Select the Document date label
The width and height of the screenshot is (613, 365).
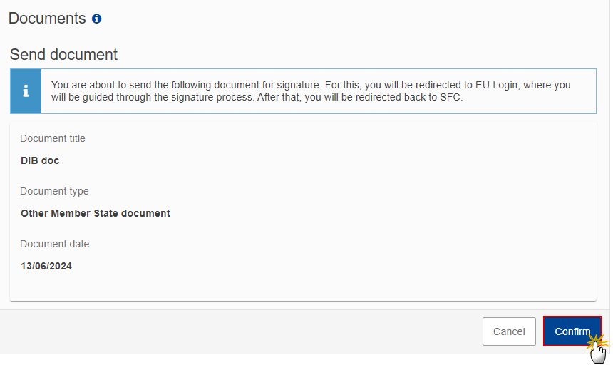coord(54,244)
